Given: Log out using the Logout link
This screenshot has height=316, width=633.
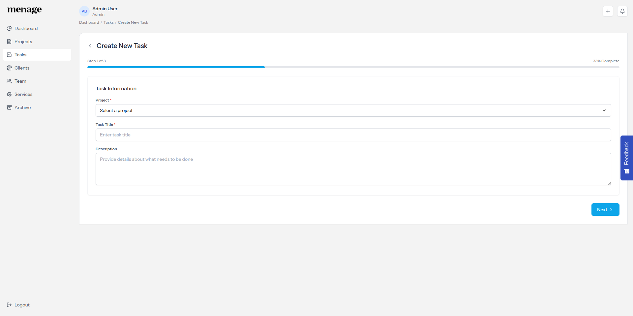Looking at the screenshot, I should 18,305.
